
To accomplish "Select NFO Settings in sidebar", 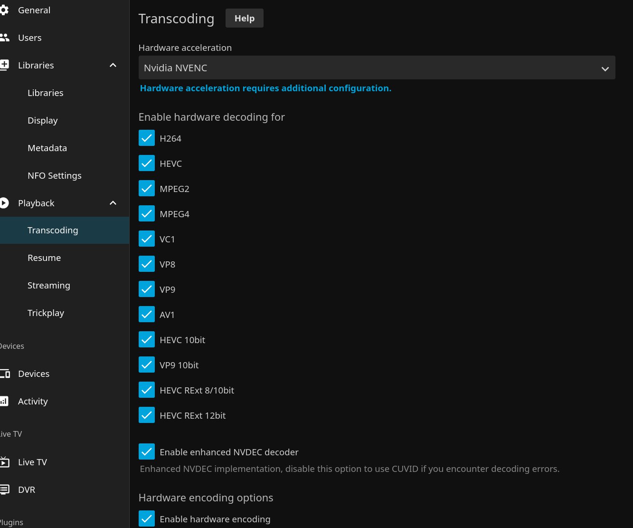I will pos(55,175).
